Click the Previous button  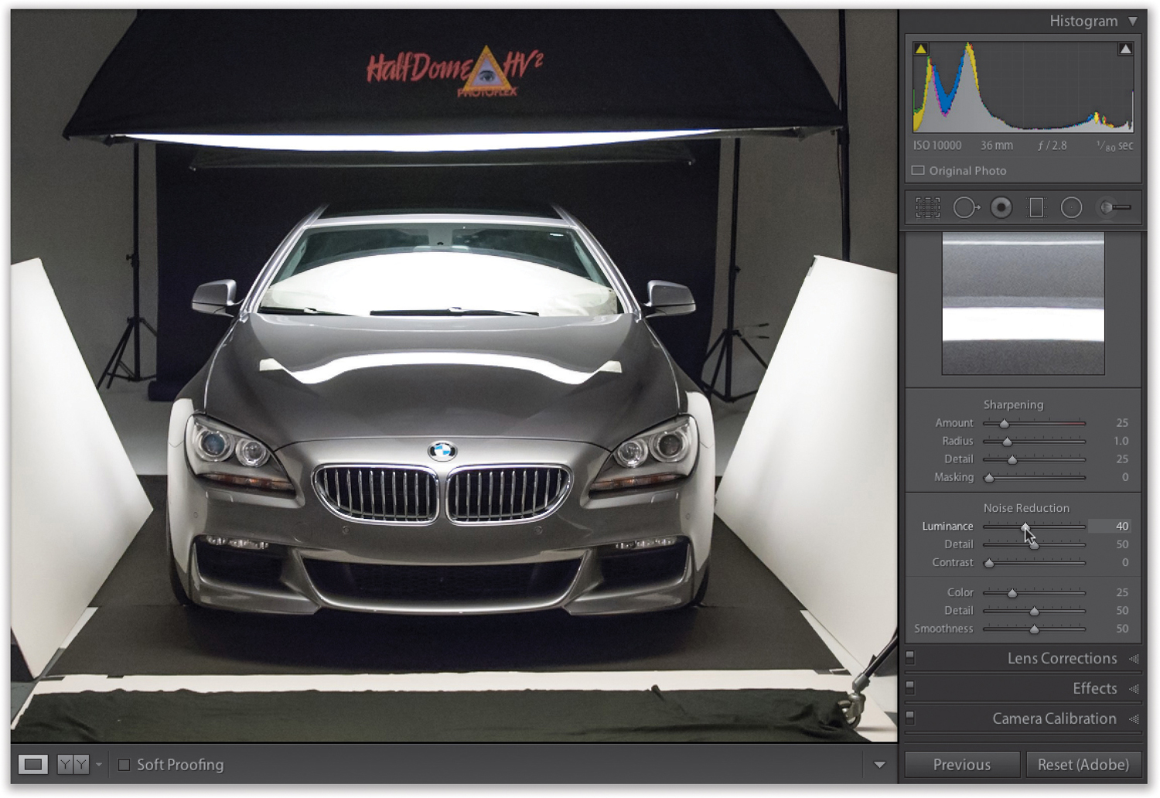(x=962, y=764)
